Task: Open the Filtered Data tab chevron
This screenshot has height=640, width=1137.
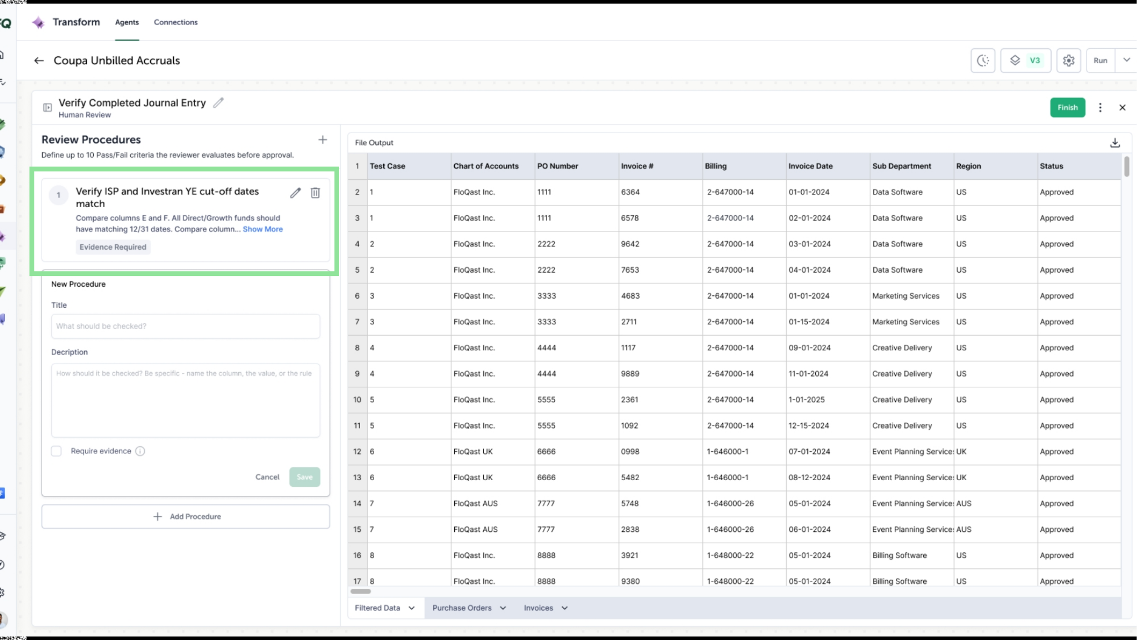Action: [x=412, y=608]
